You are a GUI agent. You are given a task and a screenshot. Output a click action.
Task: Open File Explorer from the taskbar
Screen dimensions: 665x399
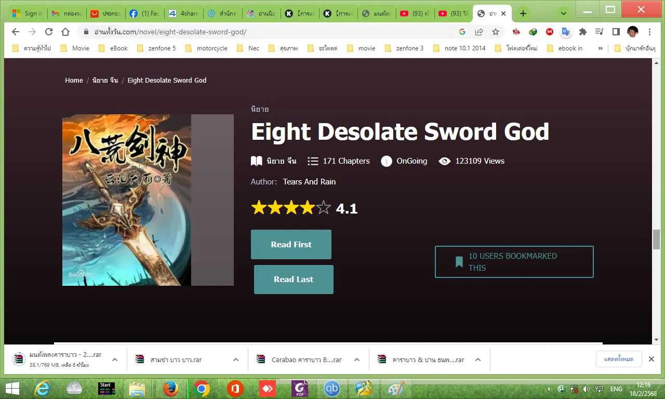click(137, 388)
